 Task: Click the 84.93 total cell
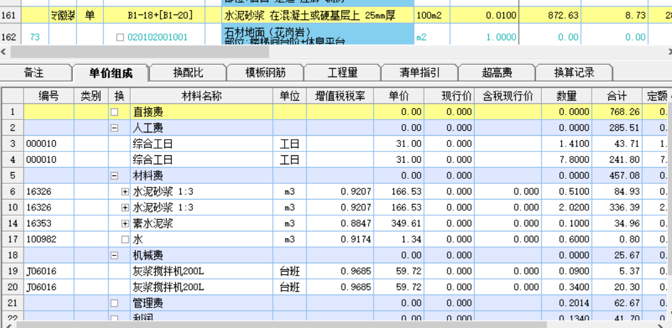[617, 192]
